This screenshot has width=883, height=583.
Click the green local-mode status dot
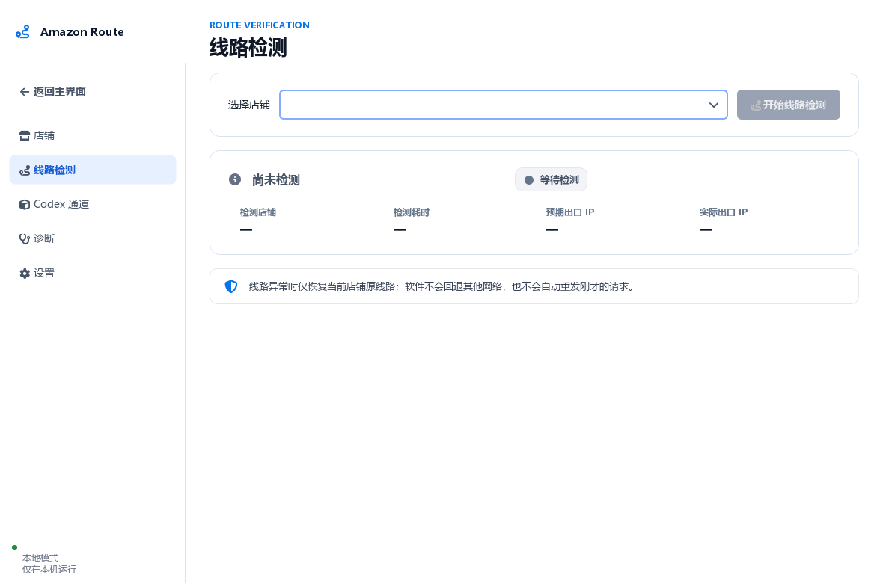coord(15,548)
